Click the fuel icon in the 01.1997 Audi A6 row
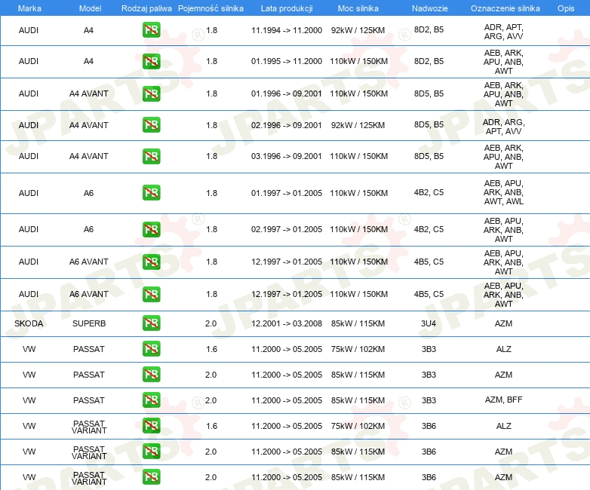Image resolution: width=590 pixels, height=490 pixels. click(151, 192)
